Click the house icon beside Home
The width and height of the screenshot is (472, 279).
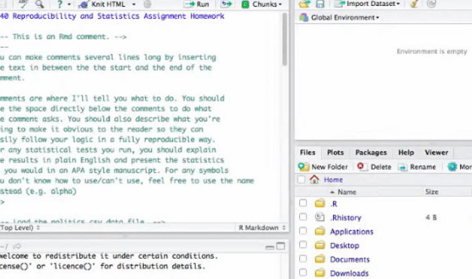tap(314, 180)
